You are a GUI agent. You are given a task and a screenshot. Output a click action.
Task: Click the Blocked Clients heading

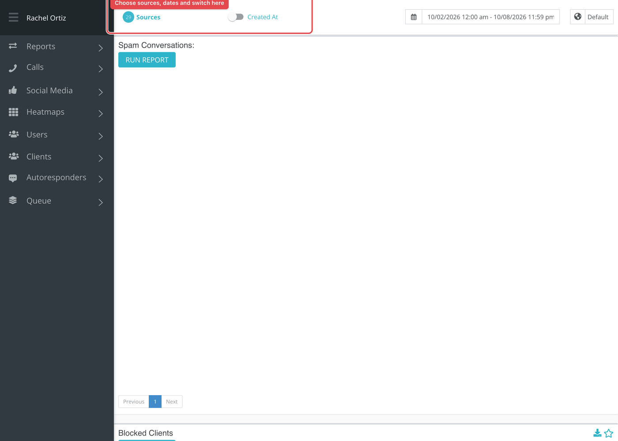click(x=146, y=433)
